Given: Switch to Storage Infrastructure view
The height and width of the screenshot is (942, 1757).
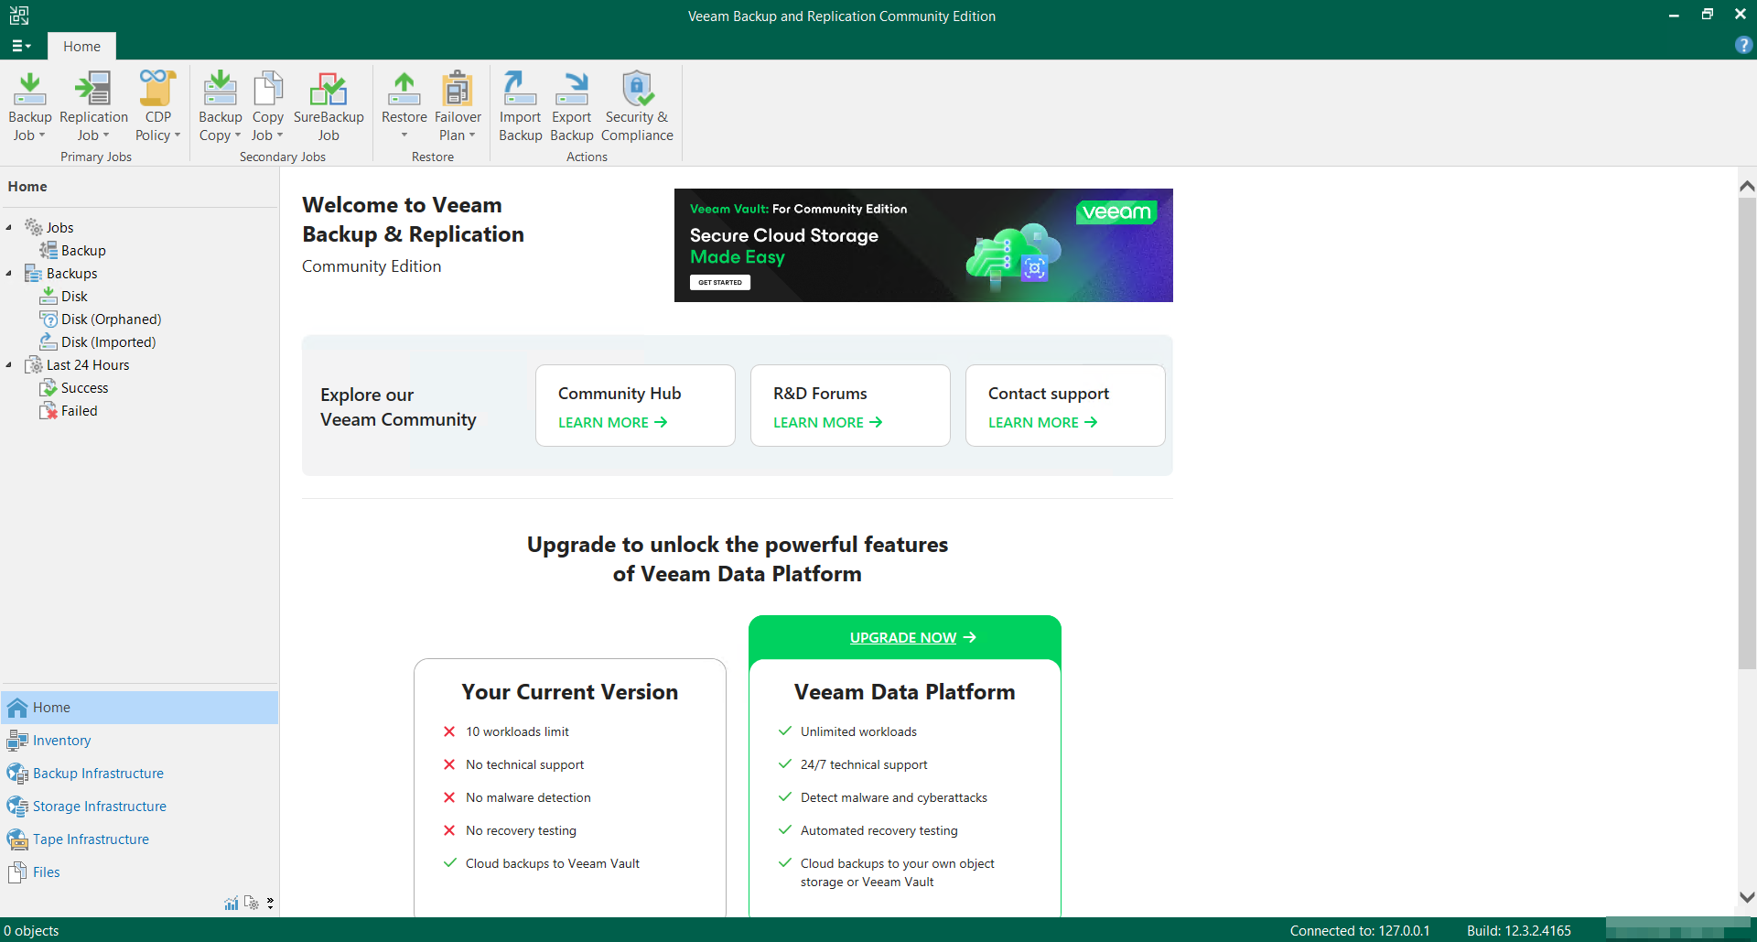Looking at the screenshot, I should coord(140,807).
